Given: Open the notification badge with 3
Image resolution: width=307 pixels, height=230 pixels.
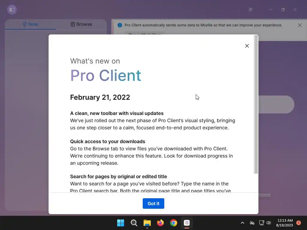Looking at the screenshot, I should [x=299, y=223].
